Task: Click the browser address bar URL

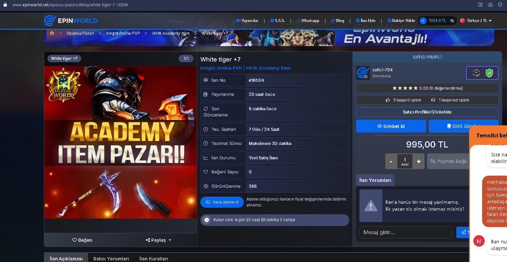Action: tap(70, 5)
